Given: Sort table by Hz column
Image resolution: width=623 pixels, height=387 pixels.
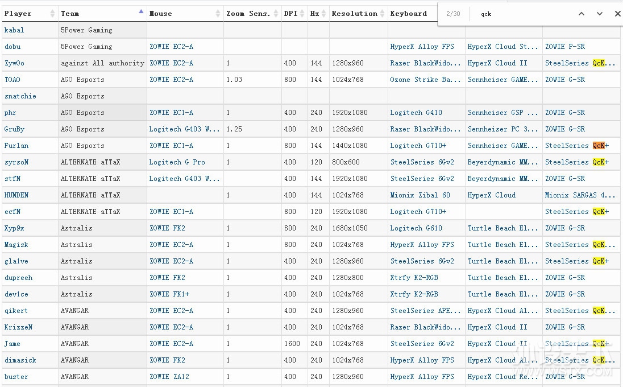Looking at the screenshot, I should pyautogui.click(x=318, y=14).
